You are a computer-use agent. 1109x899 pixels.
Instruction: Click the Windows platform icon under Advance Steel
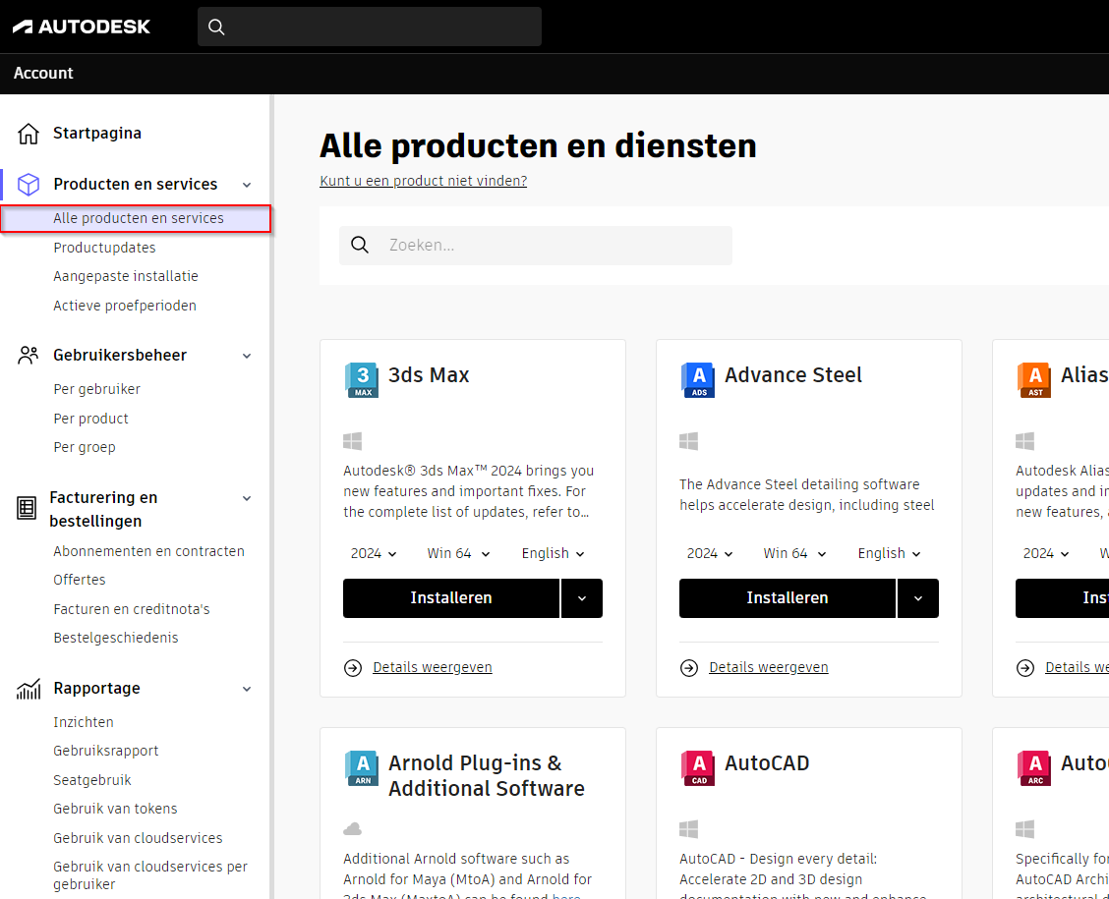(x=688, y=441)
